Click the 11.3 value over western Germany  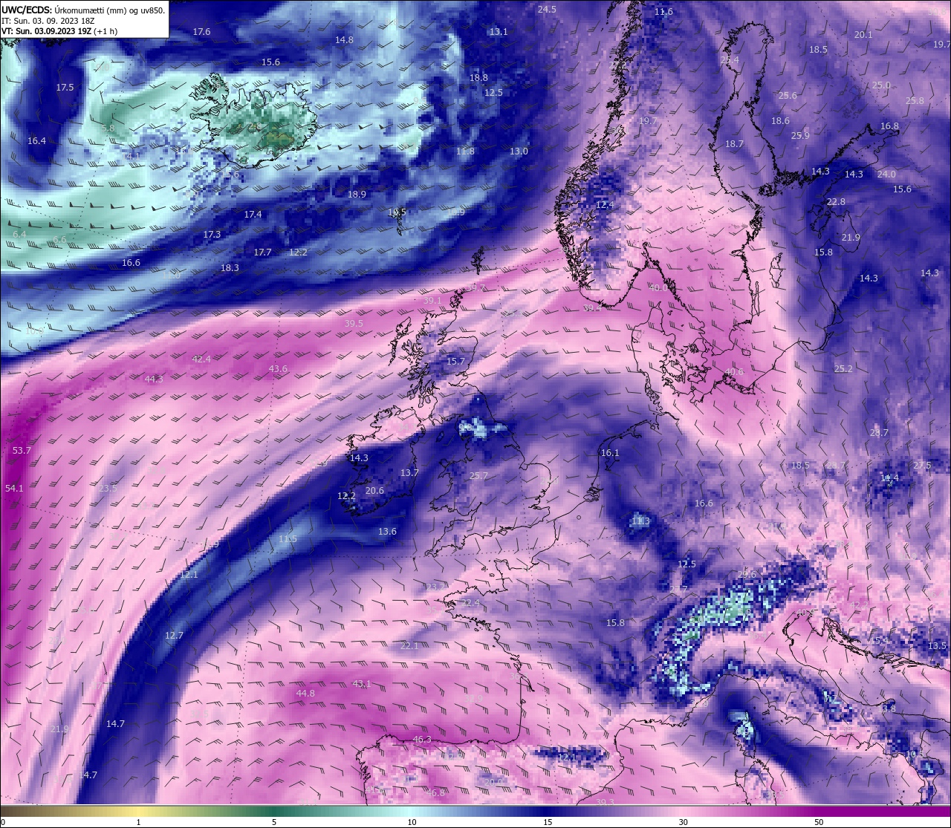[640, 521]
